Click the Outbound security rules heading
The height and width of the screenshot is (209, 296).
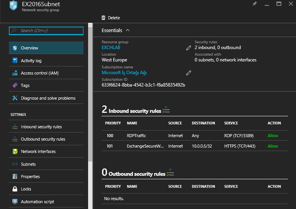(x=137, y=174)
